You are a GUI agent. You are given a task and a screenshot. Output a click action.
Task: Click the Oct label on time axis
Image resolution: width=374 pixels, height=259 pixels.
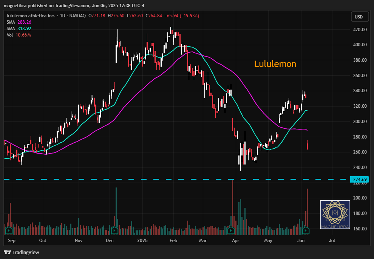coord(43,241)
